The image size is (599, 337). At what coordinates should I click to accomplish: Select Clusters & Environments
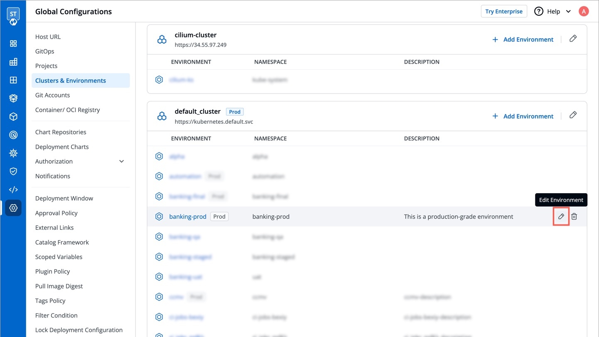click(81, 81)
